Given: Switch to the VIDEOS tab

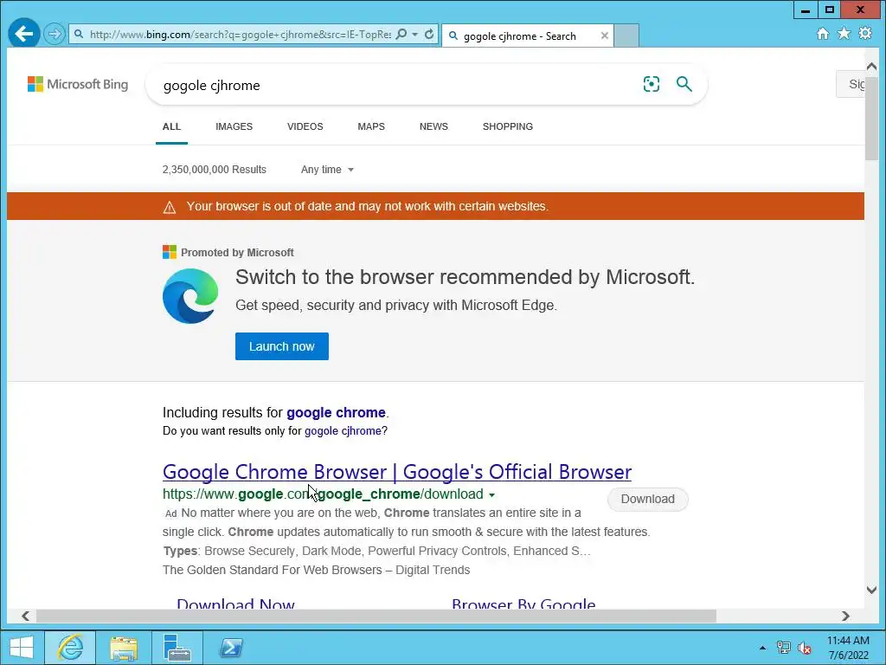Looking at the screenshot, I should click(x=305, y=126).
